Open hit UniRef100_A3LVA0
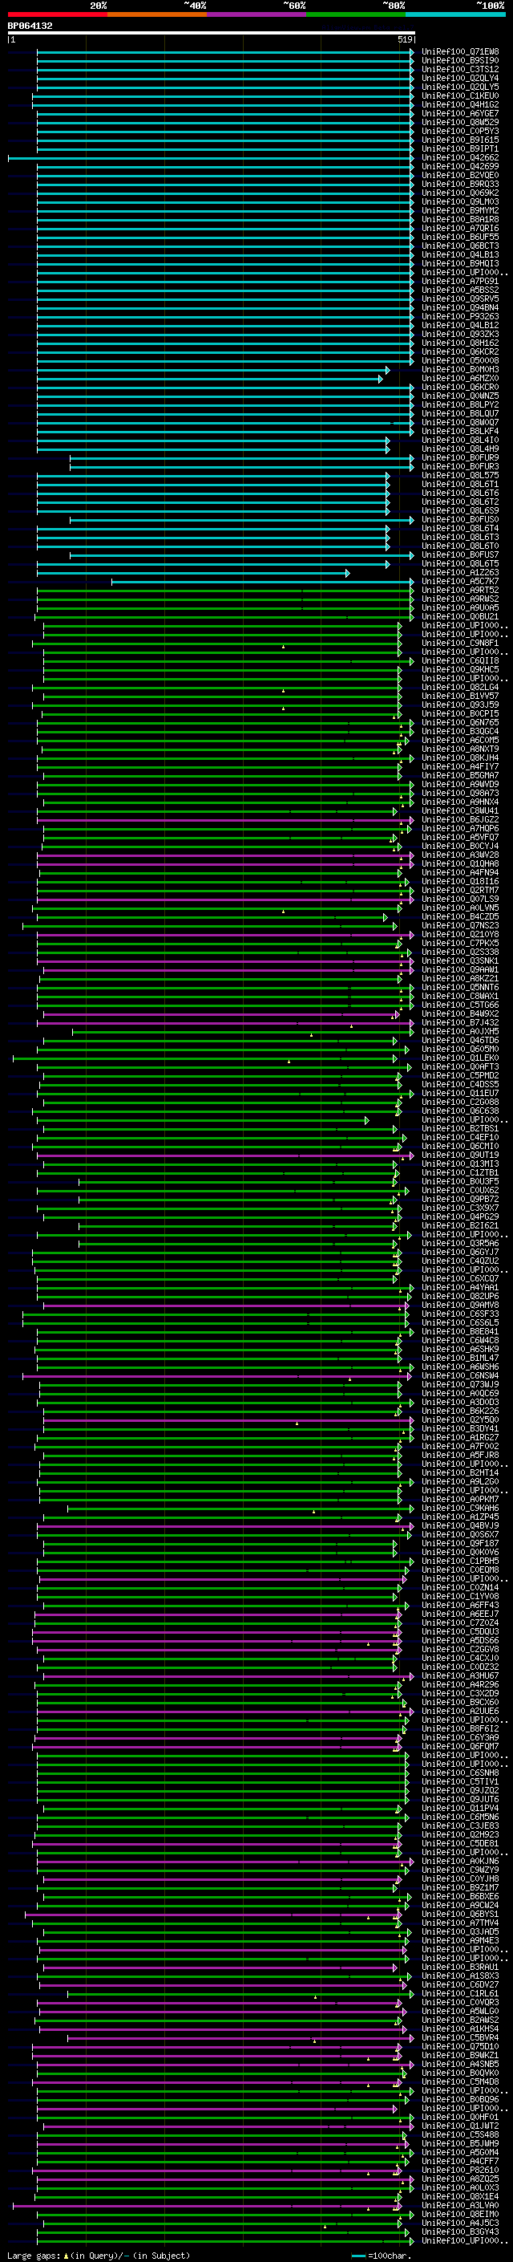 pos(459,2205)
